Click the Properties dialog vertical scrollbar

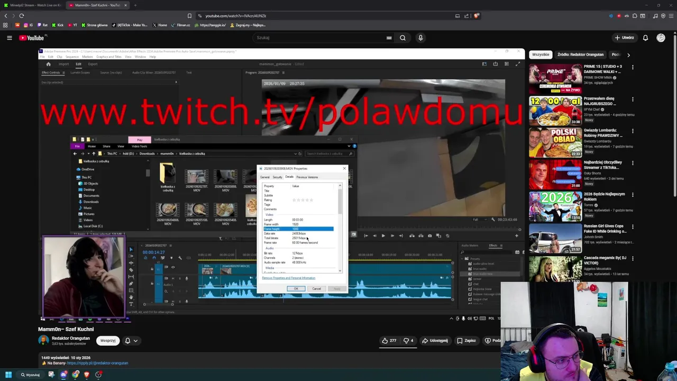click(x=340, y=228)
